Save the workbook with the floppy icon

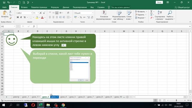(4, 2)
